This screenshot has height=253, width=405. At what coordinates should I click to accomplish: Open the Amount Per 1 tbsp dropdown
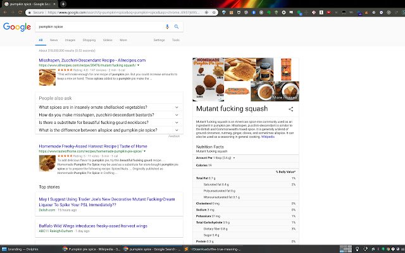[x=234, y=157]
